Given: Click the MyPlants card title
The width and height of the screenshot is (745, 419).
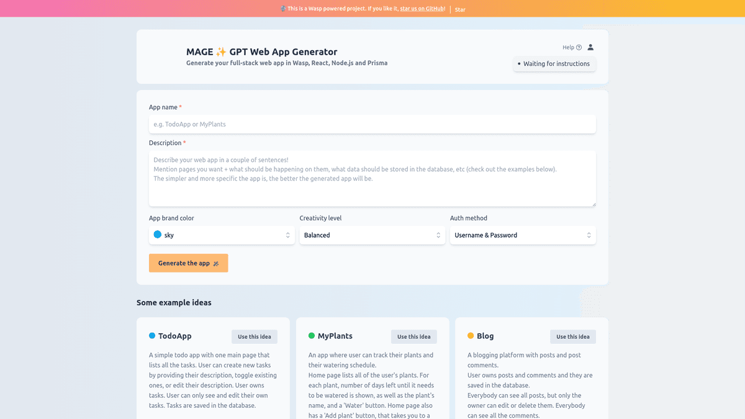Looking at the screenshot, I should coord(335,336).
